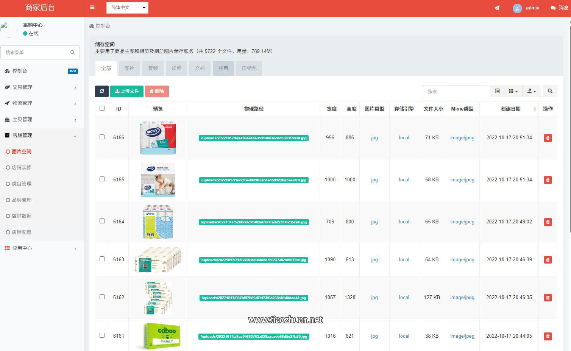
Task: Select the checkbox for row 6165
Action: 102,179
